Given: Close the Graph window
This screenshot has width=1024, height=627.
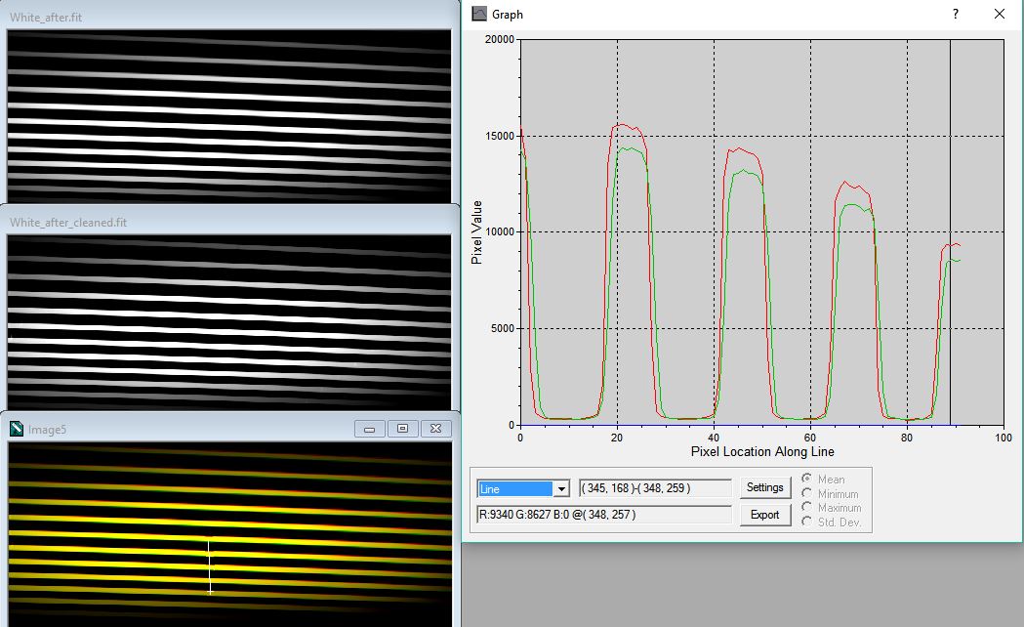Looking at the screenshot, I should tap(999, 14).
